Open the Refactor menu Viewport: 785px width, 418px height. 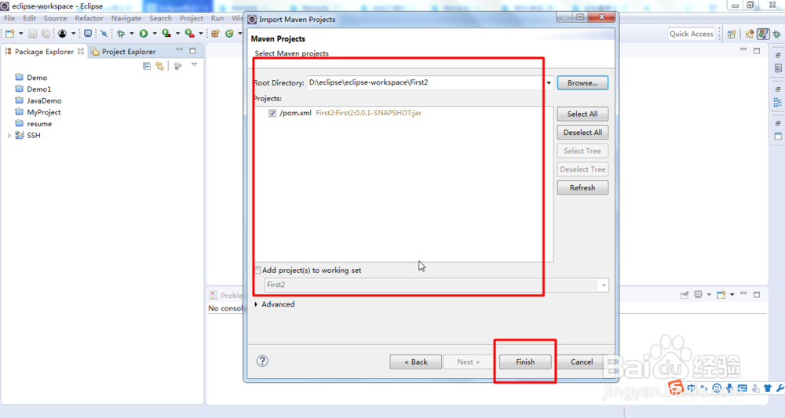[89, 18]
